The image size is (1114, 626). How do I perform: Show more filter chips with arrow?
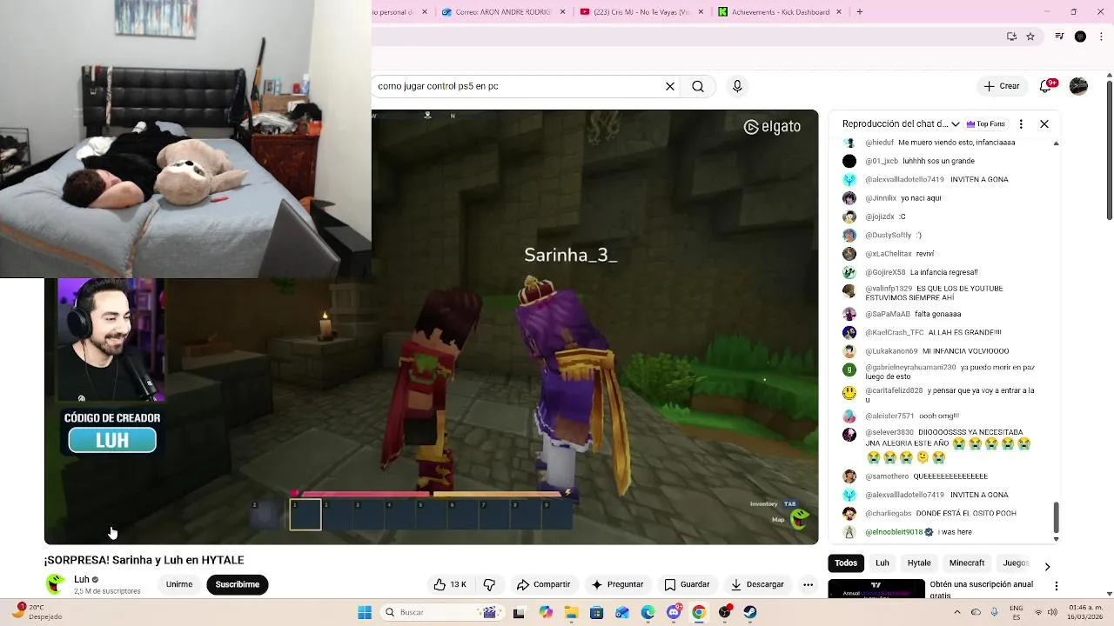pyautogui.click(x=1047, y=566)
